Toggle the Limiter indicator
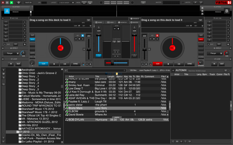 [x=183, y=2]
